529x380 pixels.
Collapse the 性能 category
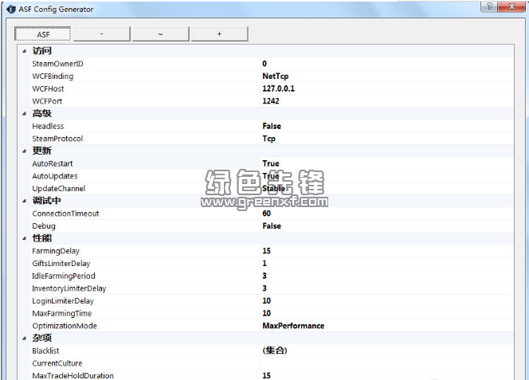click(24, 239)
